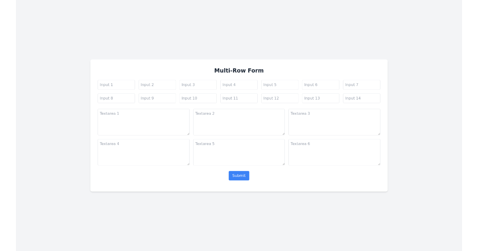Focus the Input 3 field
This screenshot has height=251, width=478.
[198, 84]
